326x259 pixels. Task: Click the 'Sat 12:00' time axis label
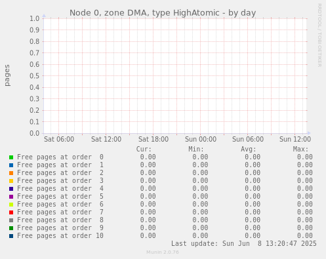[x=106, y=139]
